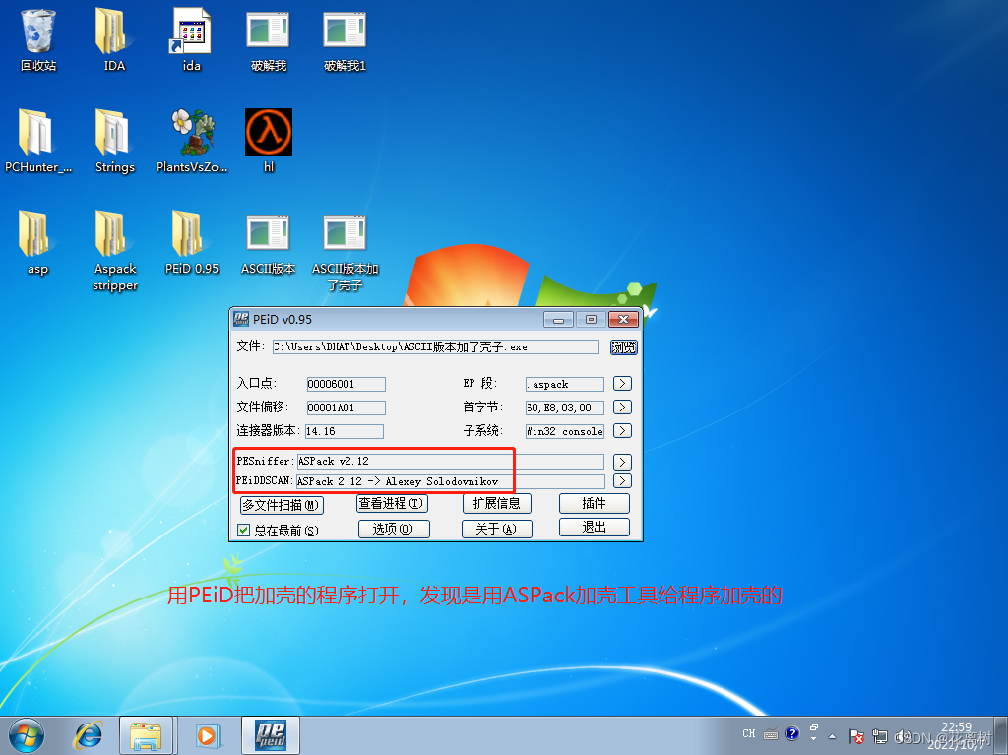This screenshot has width=1008, height=755.
Task: Expand subsystem details arrow next to Win32 console
Action: tap(622, 431)
